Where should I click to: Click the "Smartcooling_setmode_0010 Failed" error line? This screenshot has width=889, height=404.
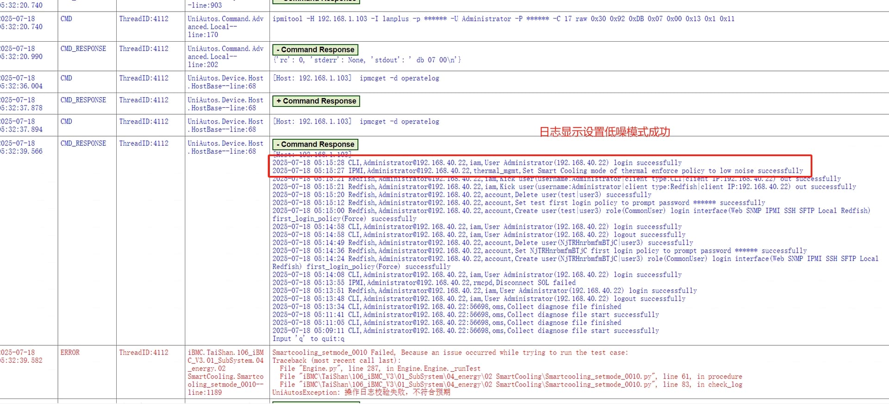coord(450,353)
